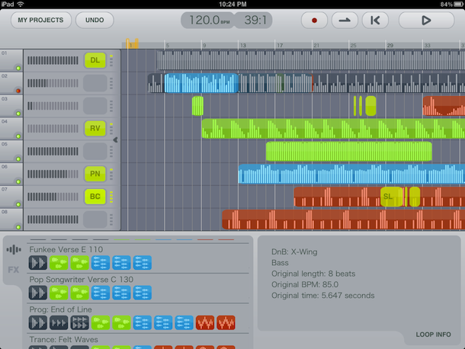Image resolution: width=465 pixels, height=349 pixels.
Task: Collapse the mixer panel with the arrow
Action: [x=115, y=139]
